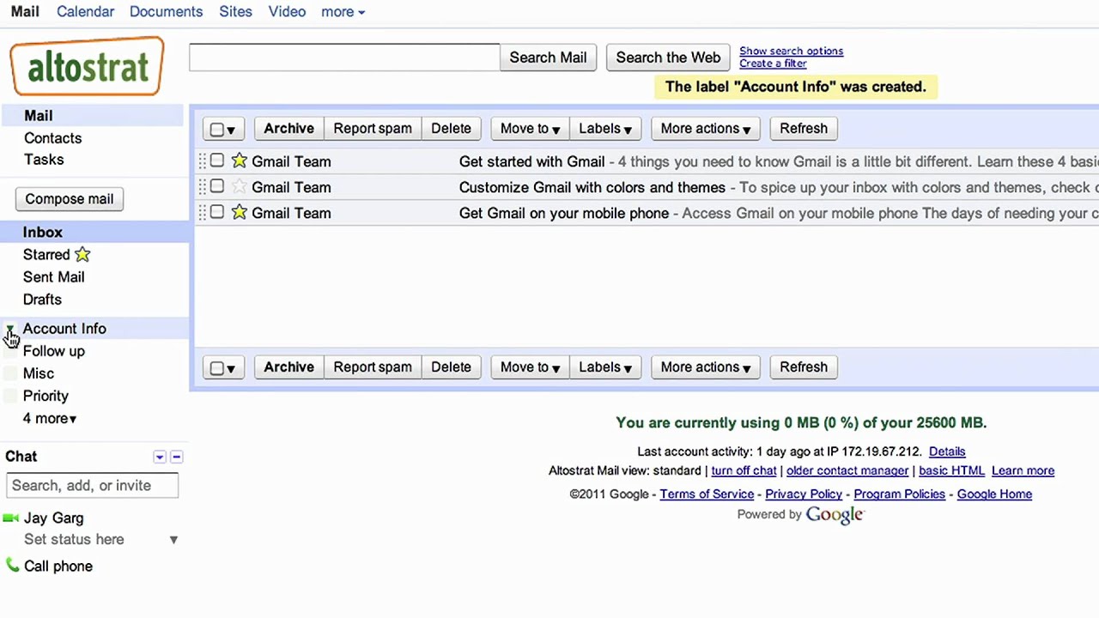The height and width of the screenshot is (618, 1099).
Task: Click drag handle of mobile phone email row
Action: 203,213
